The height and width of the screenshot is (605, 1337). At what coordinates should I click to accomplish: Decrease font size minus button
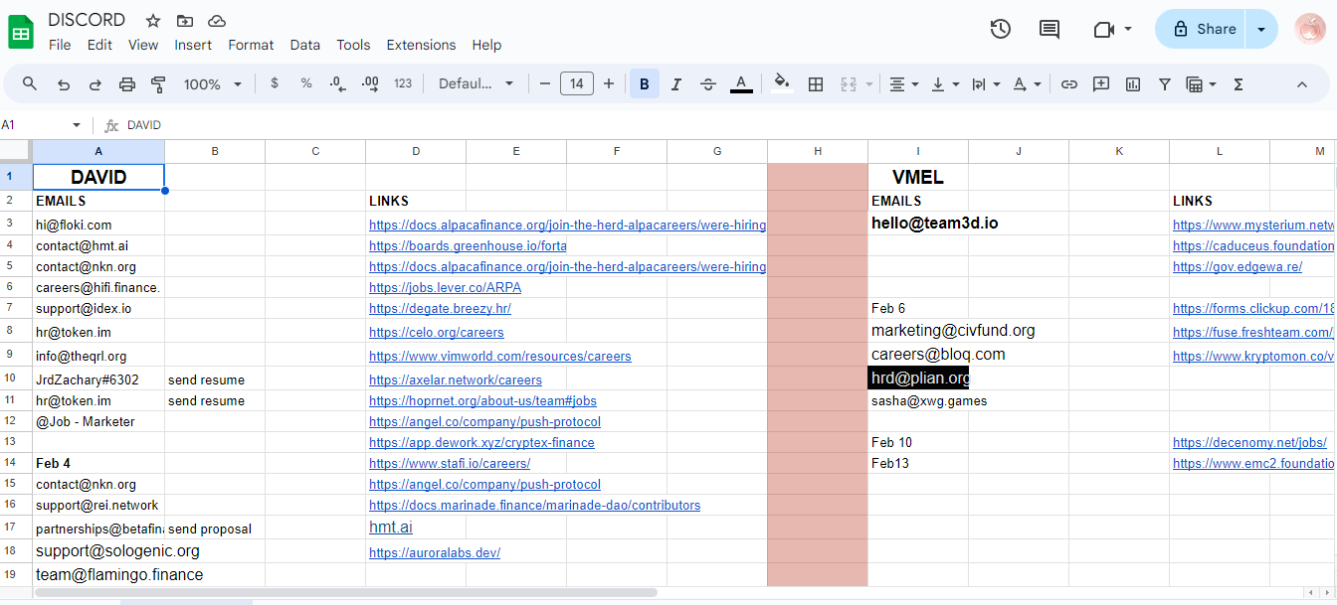(545, 83)
